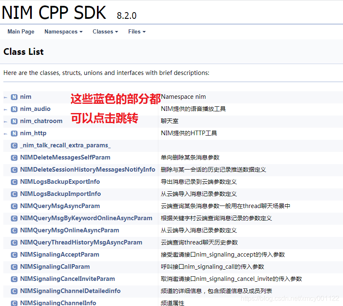This screenshot has width=343, height=306.
Task: Click the C icon beside NIMSignalingCallParam
Action: 14,267
